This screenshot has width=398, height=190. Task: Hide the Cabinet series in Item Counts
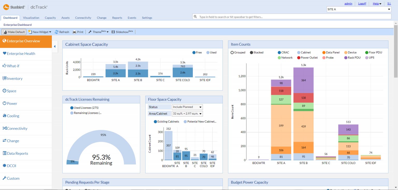[304, 53]
